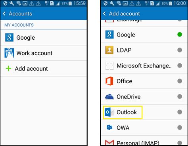Select the gray dot next to LDAP
Viewport: 188px width, 146px height.
[x=180, y=50]
